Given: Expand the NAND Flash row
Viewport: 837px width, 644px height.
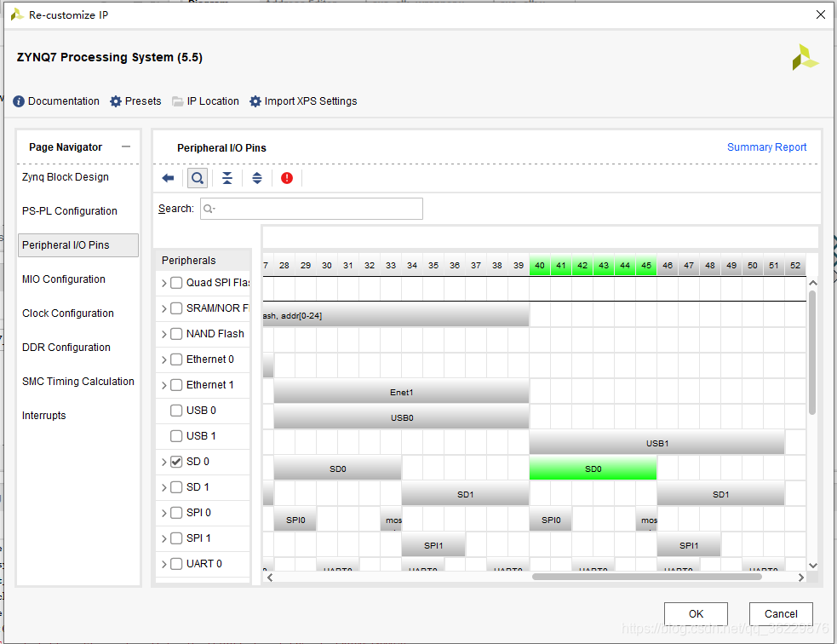Looking at the screenshot, I should tap(163, 335).
